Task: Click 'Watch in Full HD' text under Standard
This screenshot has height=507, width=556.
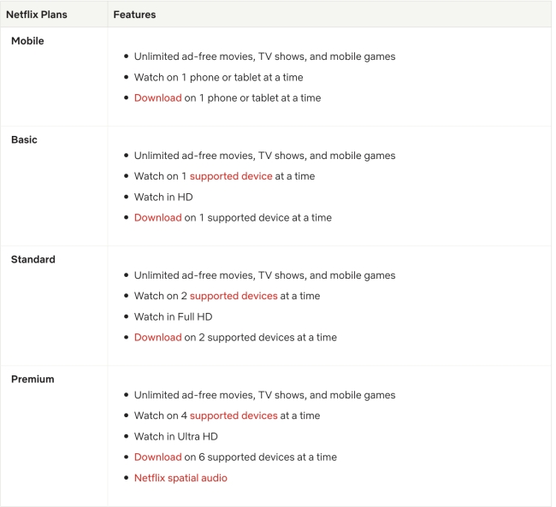Action: (x=173, y=317)
